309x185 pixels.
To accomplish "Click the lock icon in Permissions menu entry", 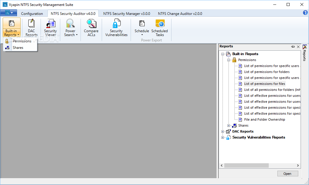I will coord(7,41).
